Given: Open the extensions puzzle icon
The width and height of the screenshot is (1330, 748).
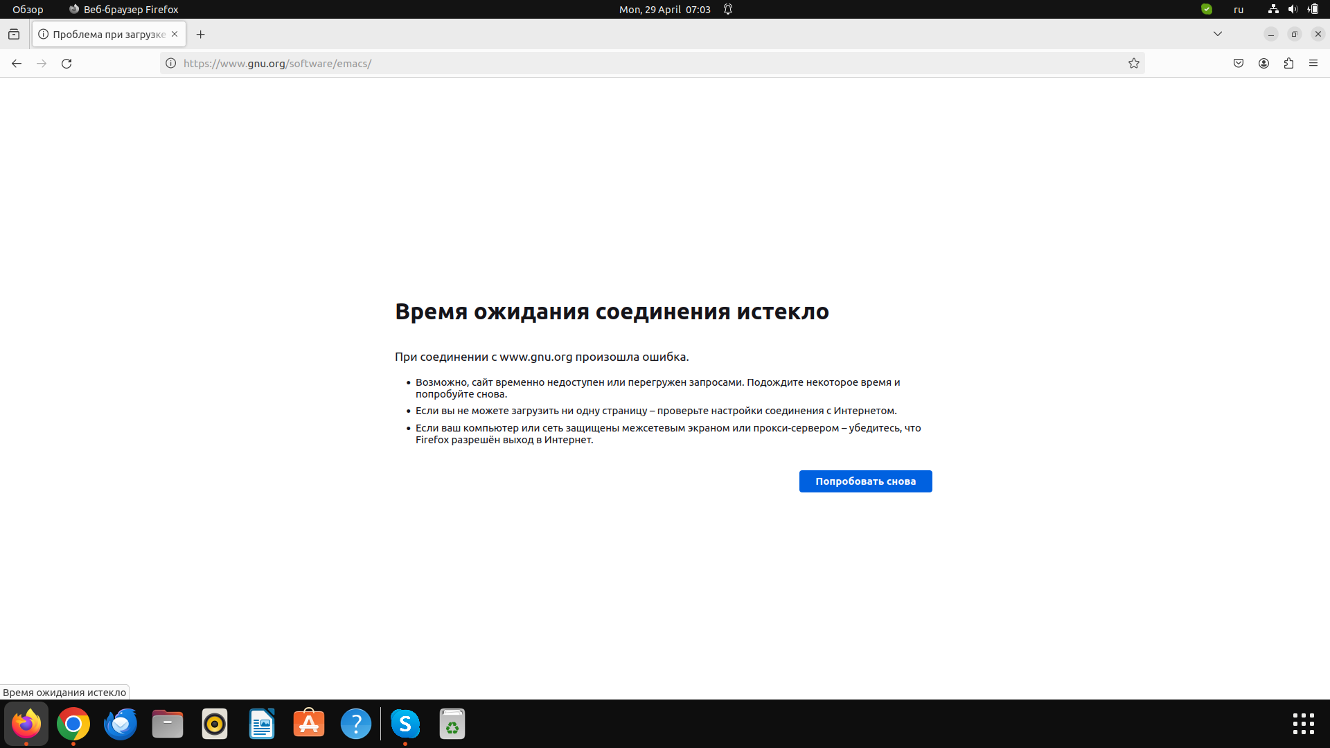Looking at the screenshot, I should point(1289,63).
